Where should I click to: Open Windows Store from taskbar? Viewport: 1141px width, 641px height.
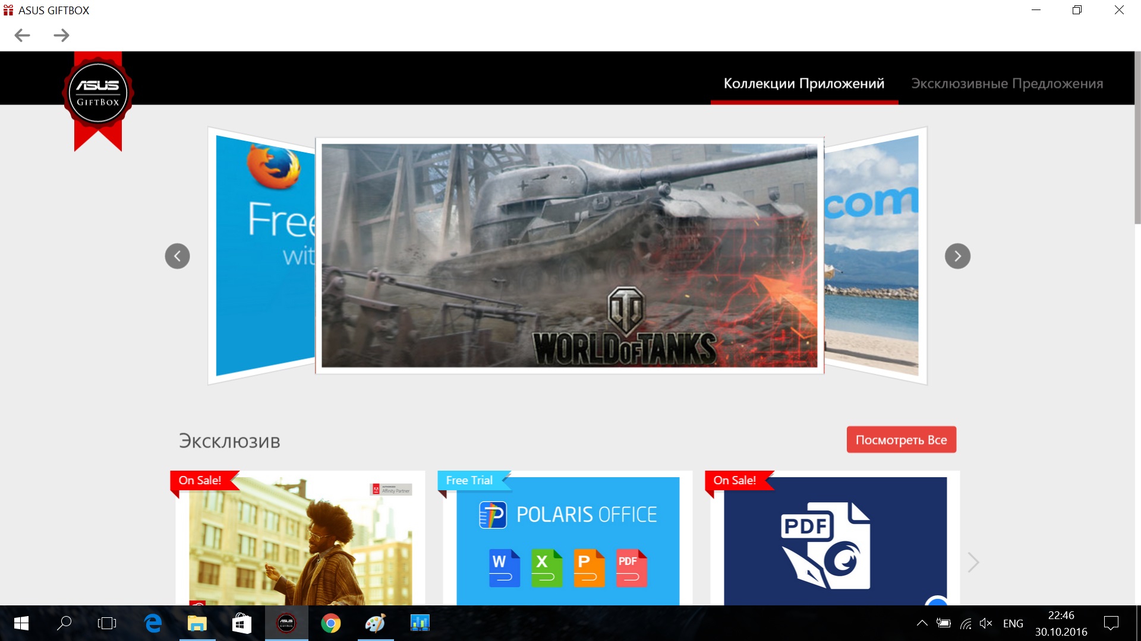click(x=241, y=623)
